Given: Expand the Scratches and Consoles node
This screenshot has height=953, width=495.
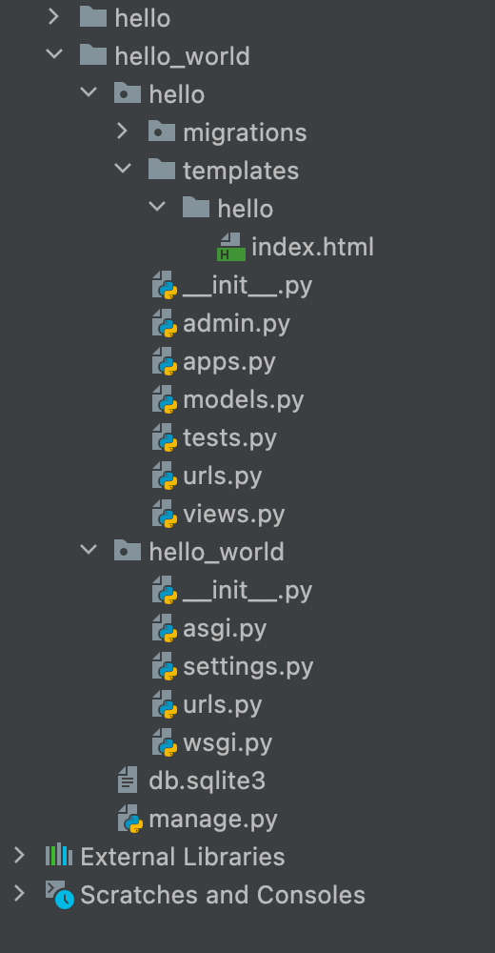Looking at the screenshot, I should (19, 895).
